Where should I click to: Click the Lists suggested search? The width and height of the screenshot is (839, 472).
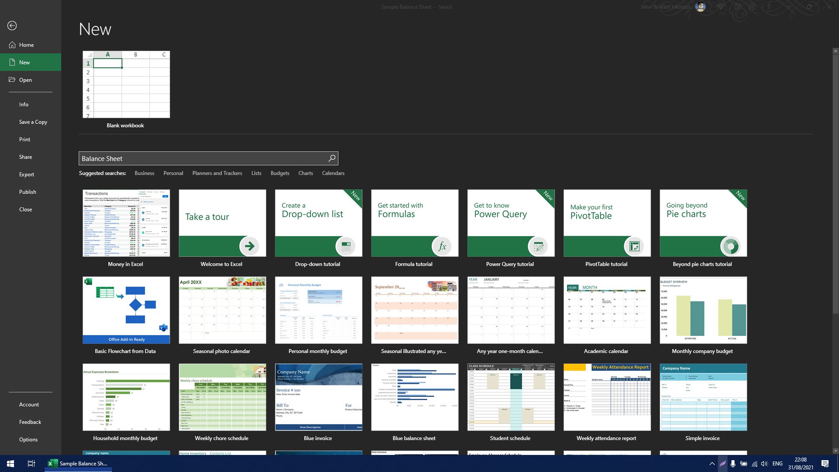256,173
